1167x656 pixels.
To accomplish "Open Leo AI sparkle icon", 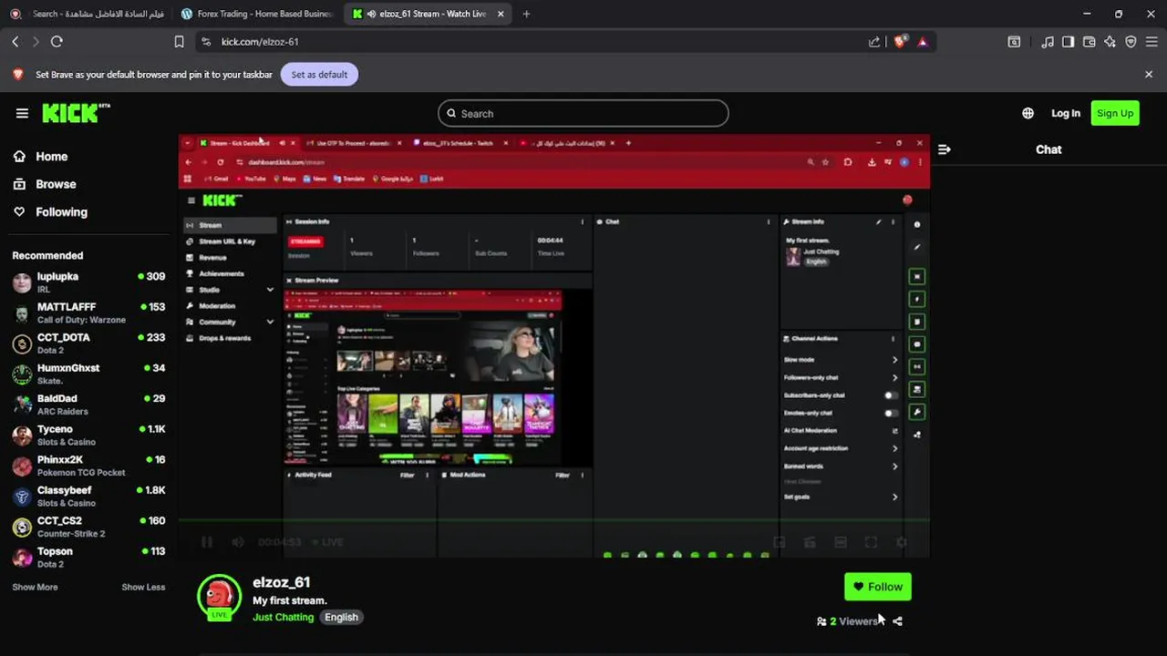I will (1110, 42).
